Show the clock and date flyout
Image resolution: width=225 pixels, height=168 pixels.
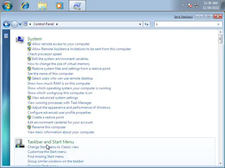tap(211, 5)
